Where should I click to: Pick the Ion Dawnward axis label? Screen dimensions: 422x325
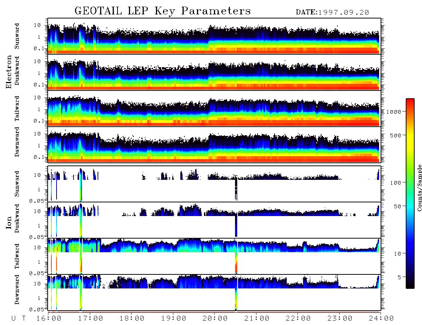click(17, 290)
